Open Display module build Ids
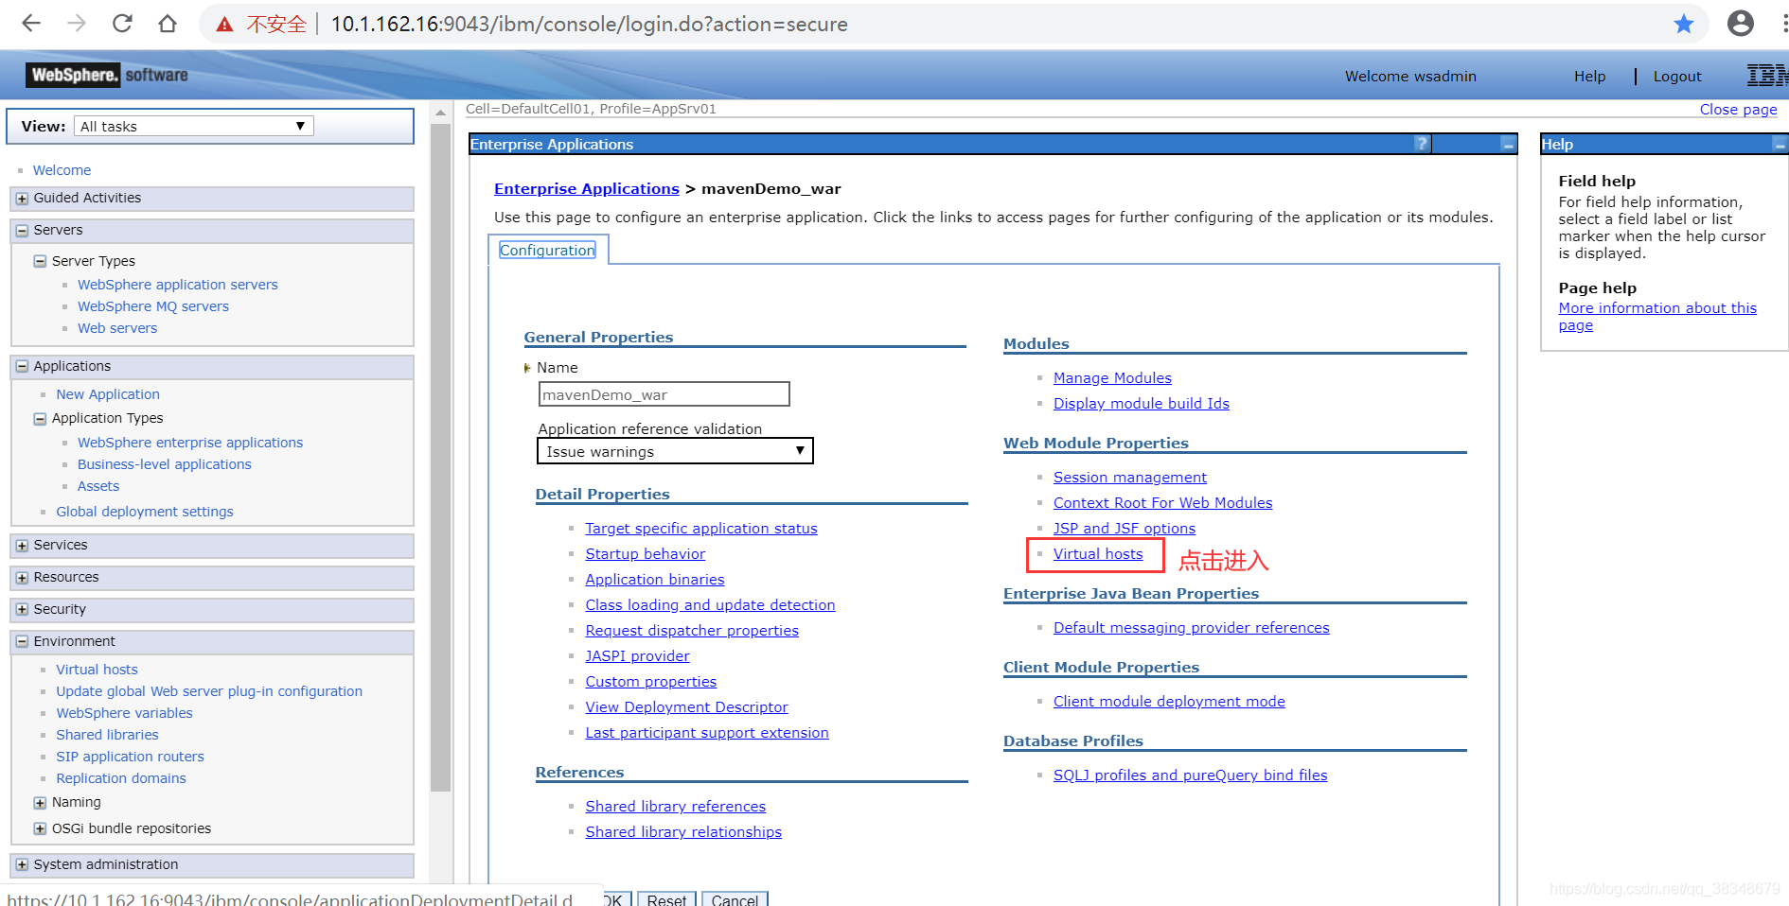Image resolution: width=1789 pixels, height=906 pixels. [x=1142, y=404]
